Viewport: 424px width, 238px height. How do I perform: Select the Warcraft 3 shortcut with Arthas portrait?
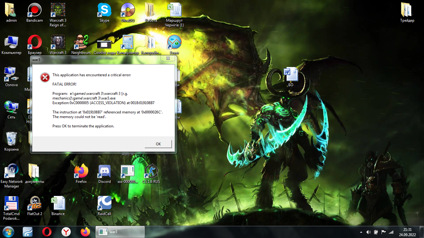point(58,45)
